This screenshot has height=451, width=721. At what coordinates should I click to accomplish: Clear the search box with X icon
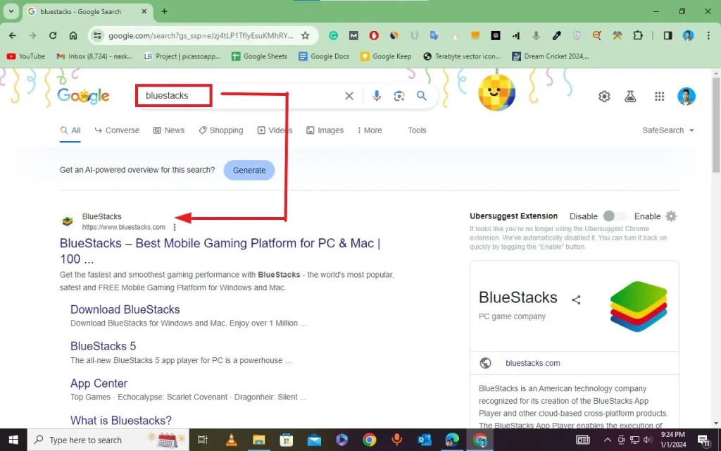click(349, 96)
